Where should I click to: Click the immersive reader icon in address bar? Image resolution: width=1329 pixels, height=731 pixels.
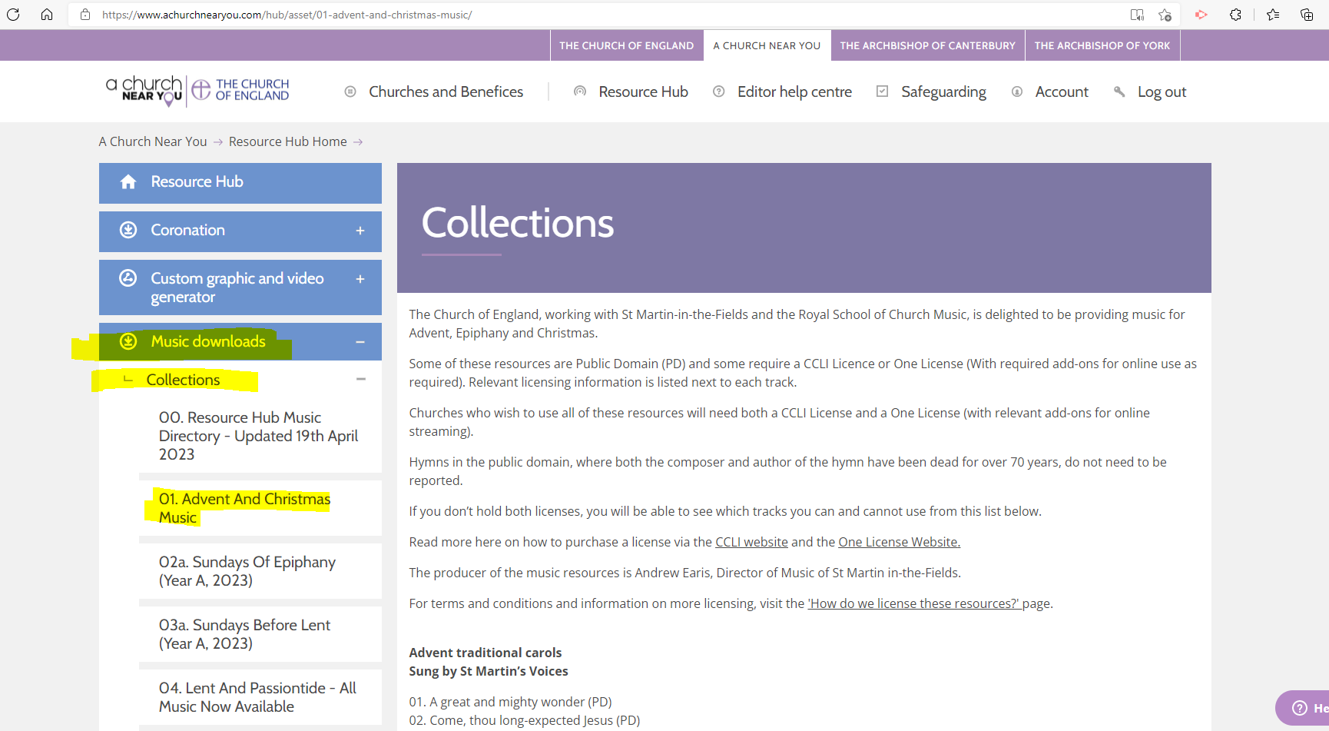(x=1137, y=14)
